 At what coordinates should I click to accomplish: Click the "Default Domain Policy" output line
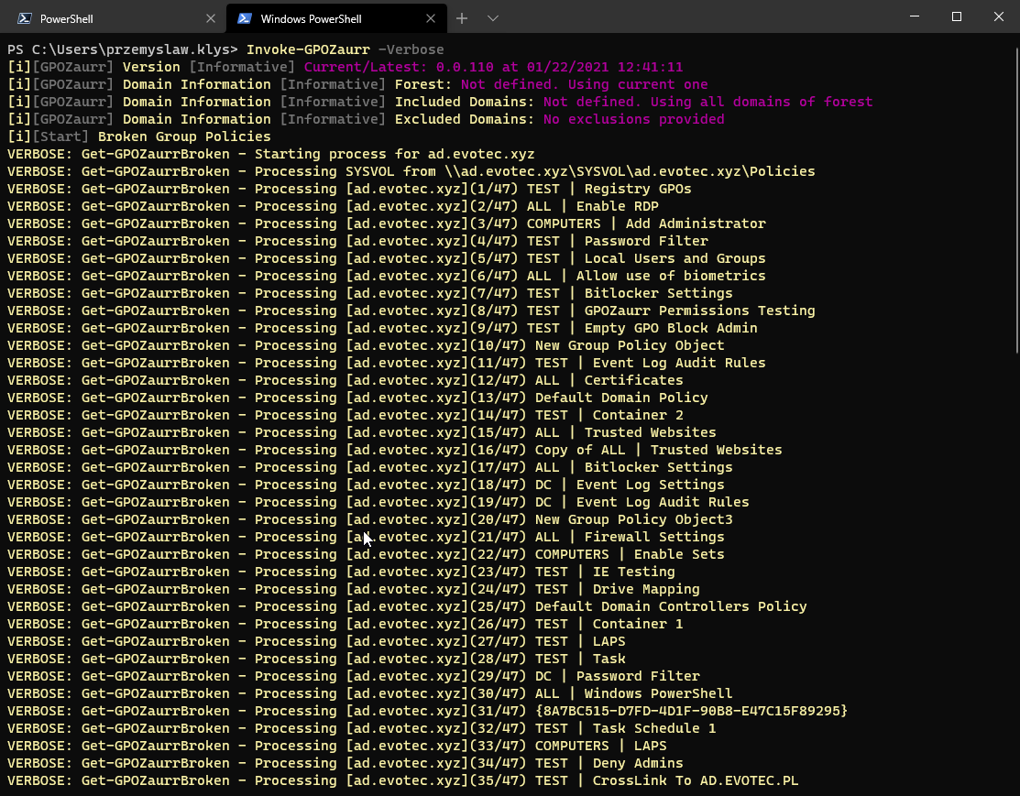(621, 398)
